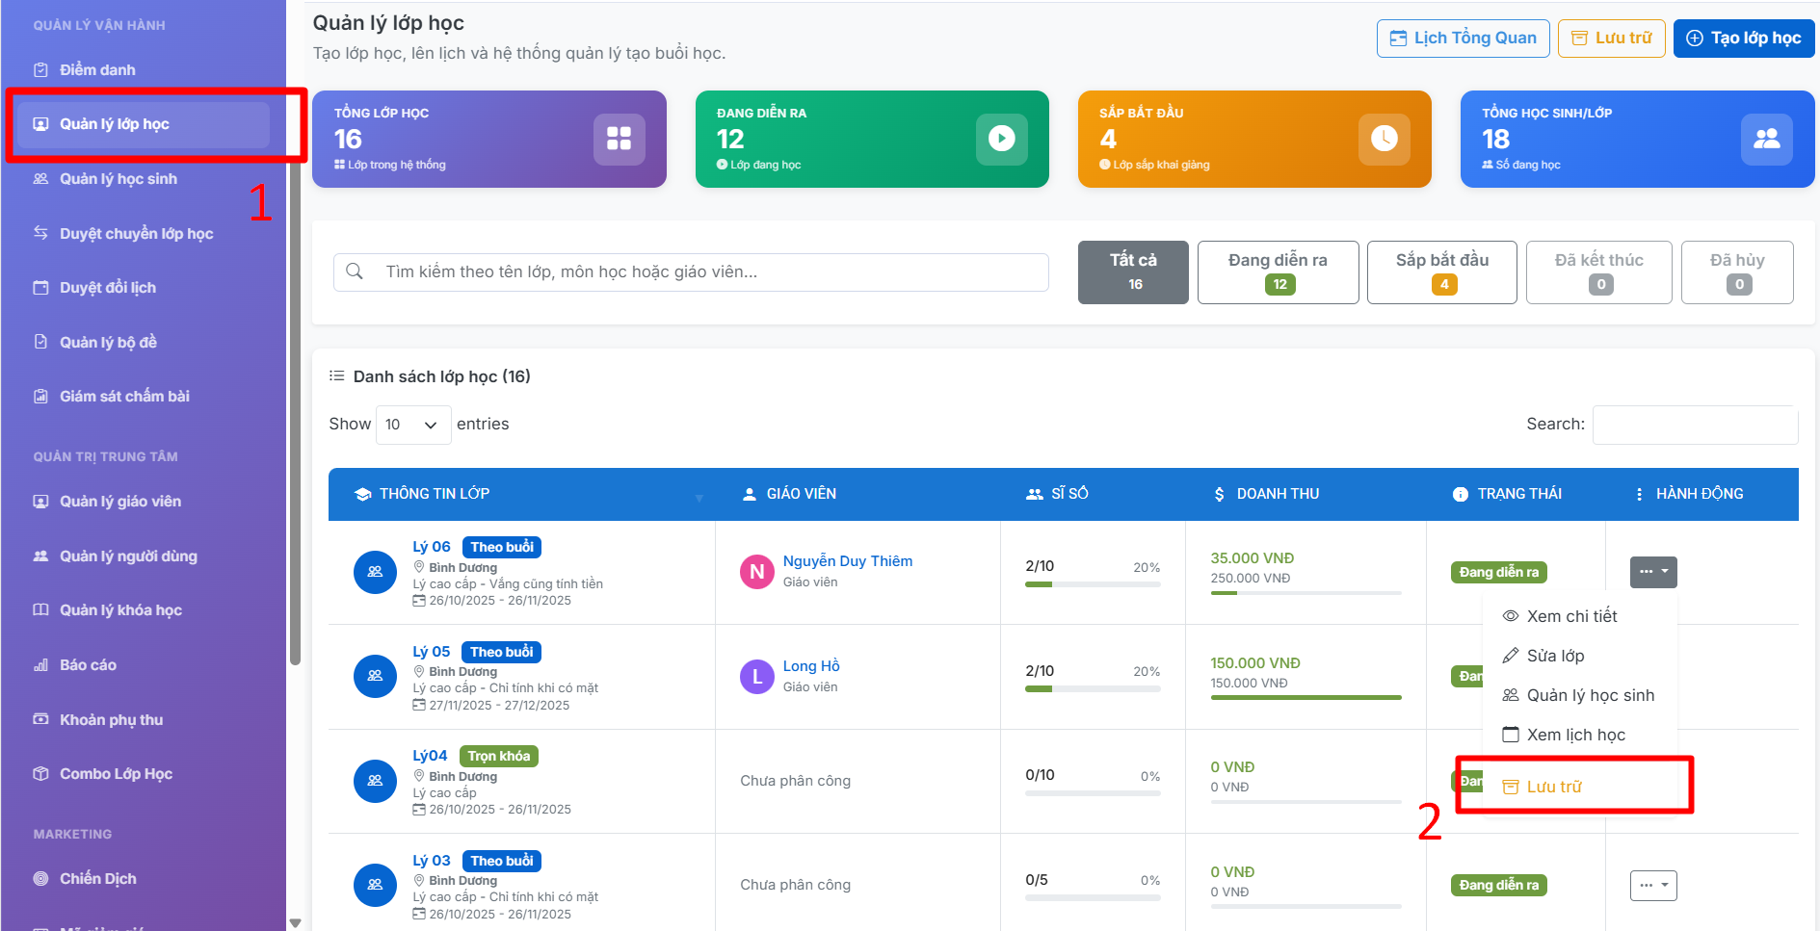The height and width of the screenshot is (931, 1820).
Task: Open action dropdown for Lý 03 row
Action: click(1653, 885)
